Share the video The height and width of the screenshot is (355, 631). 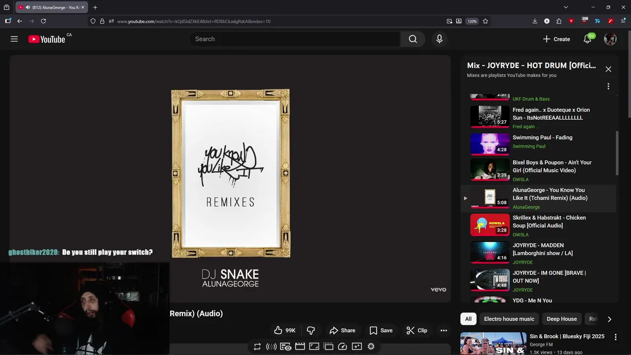coord(342,330)
